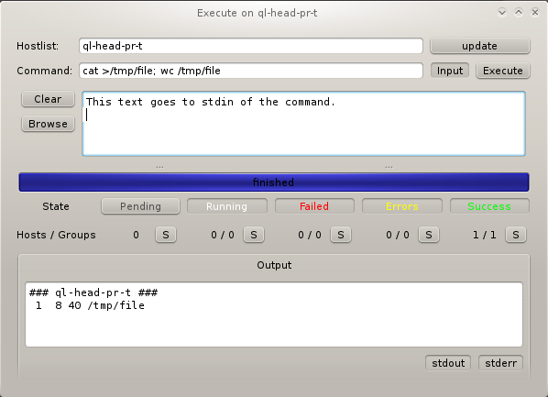Maximize window with up-chevron icon
Image resolution: width=548 pixels, height=397 pixels.
click(x=519, y=13)
